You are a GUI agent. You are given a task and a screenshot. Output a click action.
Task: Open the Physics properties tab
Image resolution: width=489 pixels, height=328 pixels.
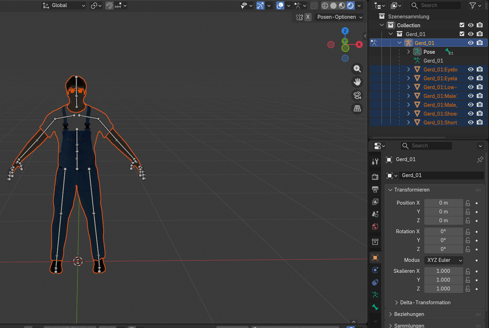click(x=375, y=270)
